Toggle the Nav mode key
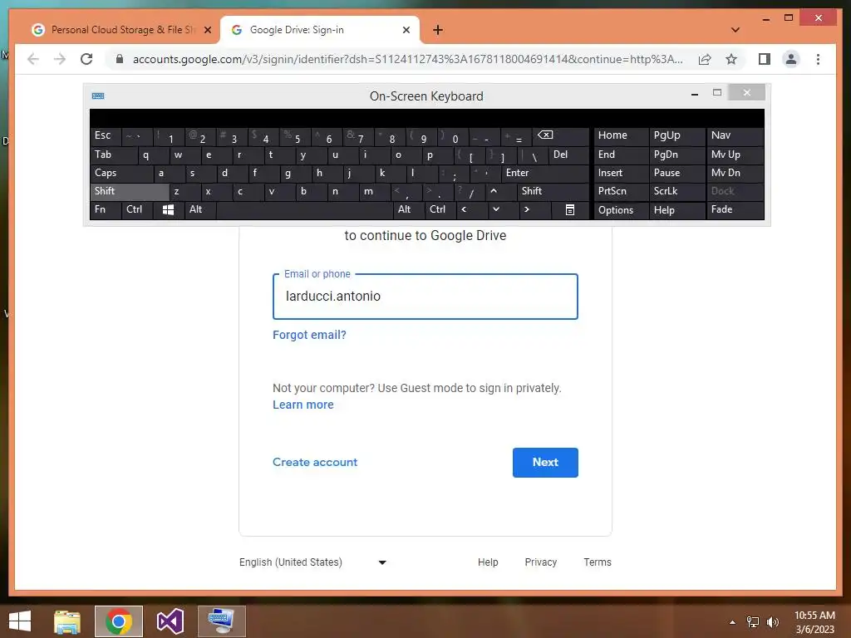Screen dimensions: 851x638 [x=735, y=135]
